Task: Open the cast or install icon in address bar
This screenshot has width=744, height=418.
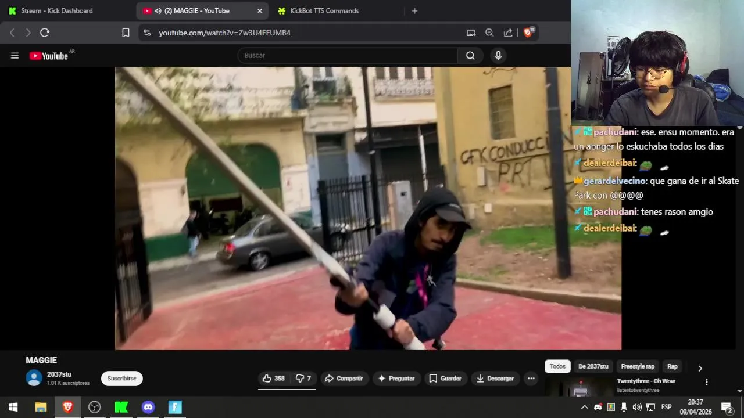Action: (471, 33)
